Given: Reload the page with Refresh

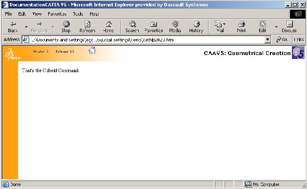Looking at the screenshot, I should coord(87,27).
